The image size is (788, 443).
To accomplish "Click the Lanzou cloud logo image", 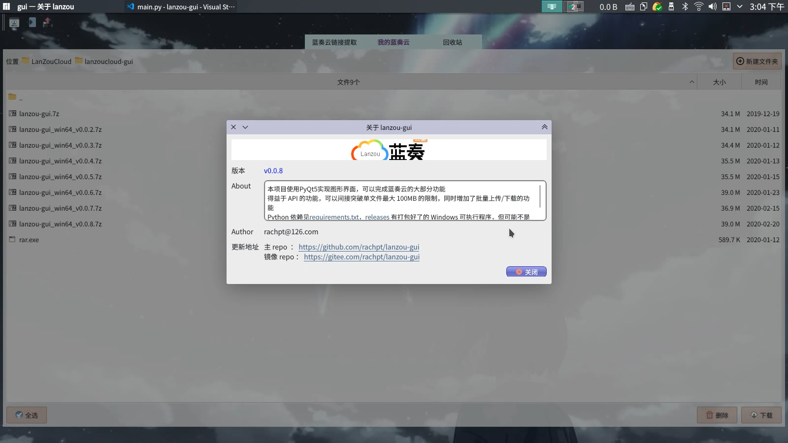I will (389, 150).
